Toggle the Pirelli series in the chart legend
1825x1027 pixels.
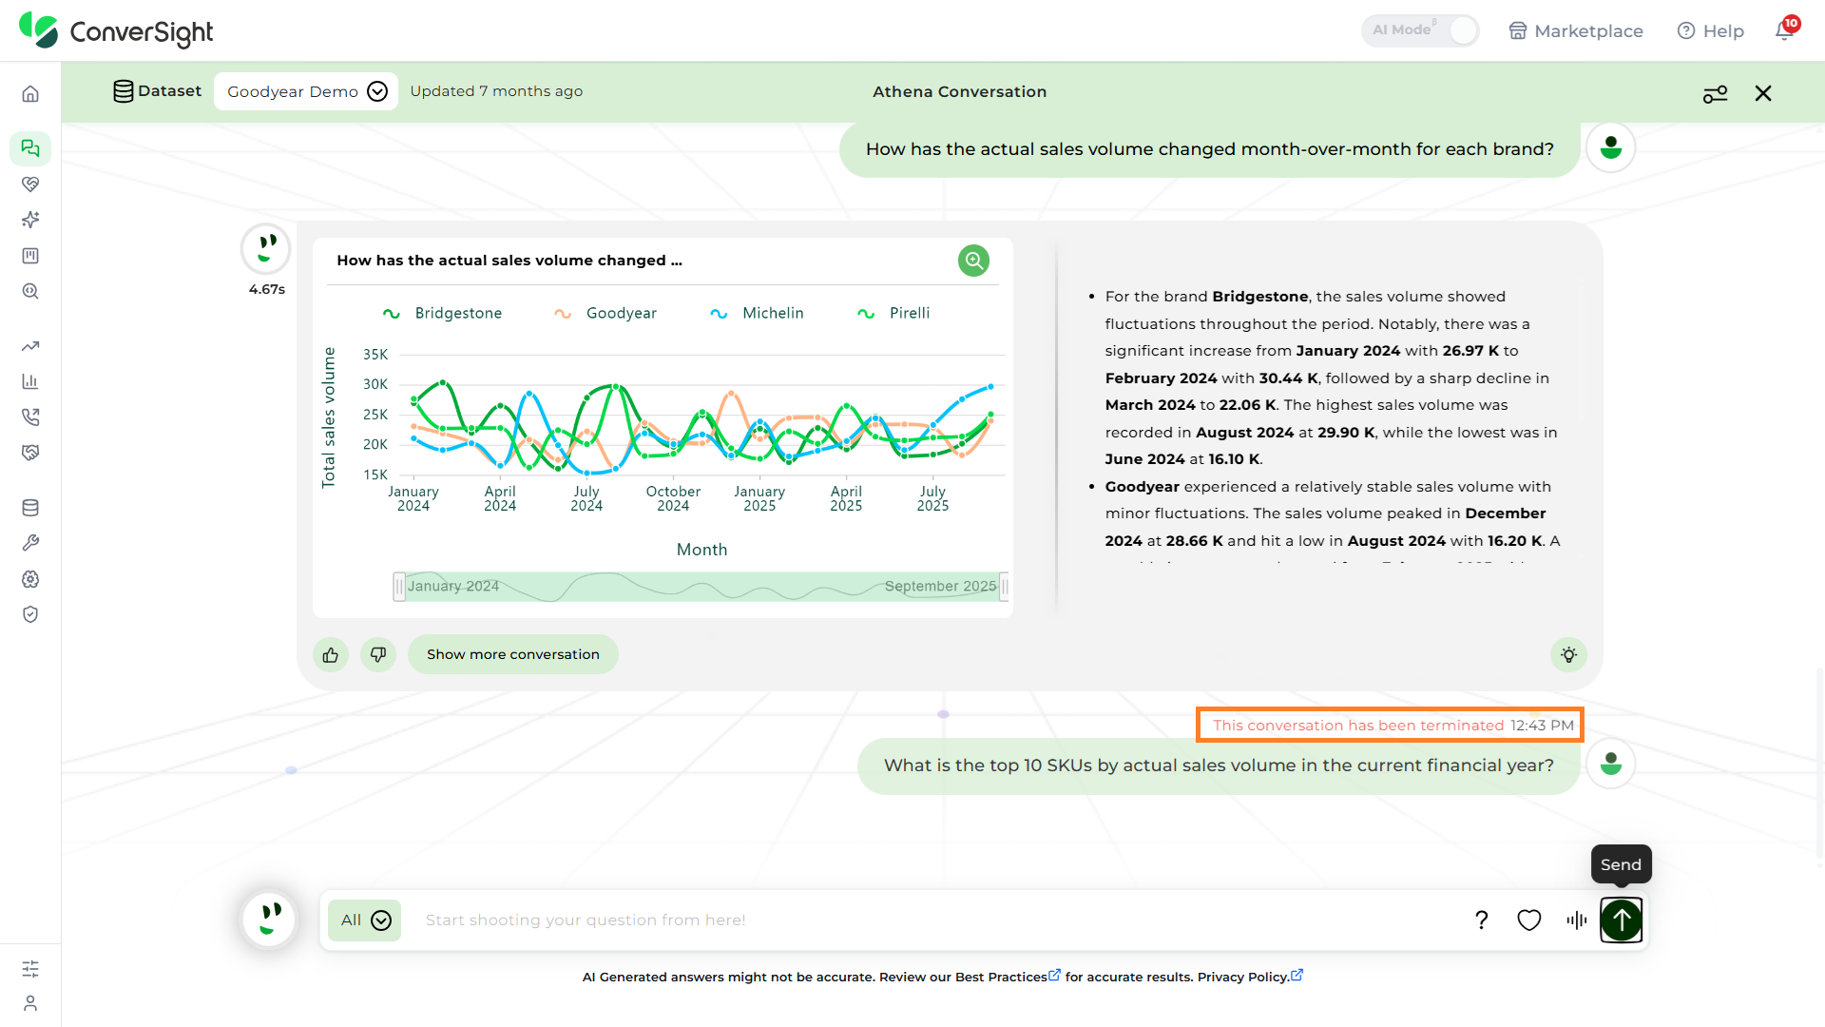893,313
